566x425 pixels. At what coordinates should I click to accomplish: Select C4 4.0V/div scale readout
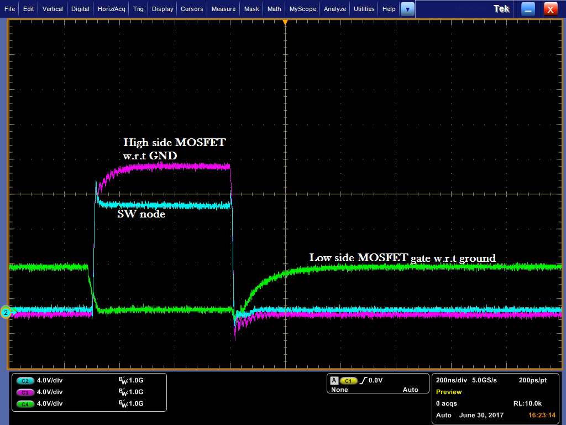pyautogui.click(x=49, y=403)
